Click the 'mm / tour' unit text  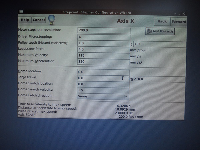[x=138, y=50]
